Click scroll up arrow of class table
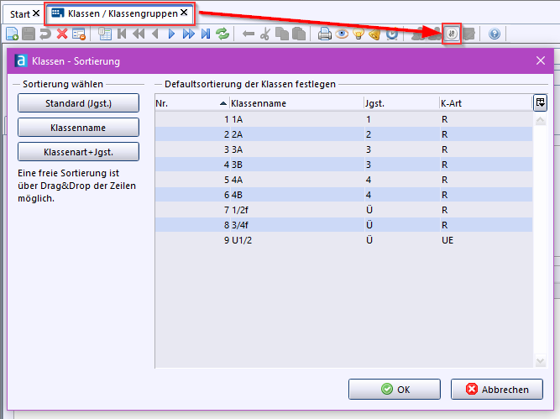 pos(541,120)
